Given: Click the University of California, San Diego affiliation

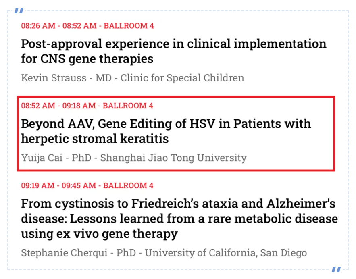Looking at the screenshot, I should (226, 253).
